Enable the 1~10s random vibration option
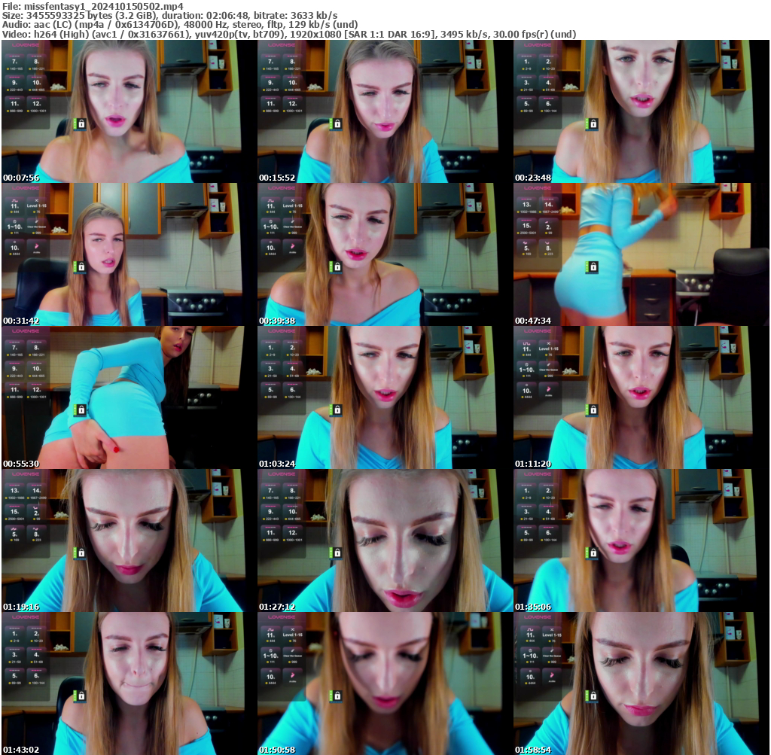 [x=14, y=227]
